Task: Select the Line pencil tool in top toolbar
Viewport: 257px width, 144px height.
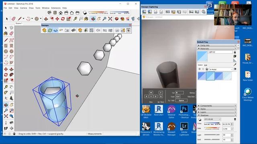Action: (20, 19)
